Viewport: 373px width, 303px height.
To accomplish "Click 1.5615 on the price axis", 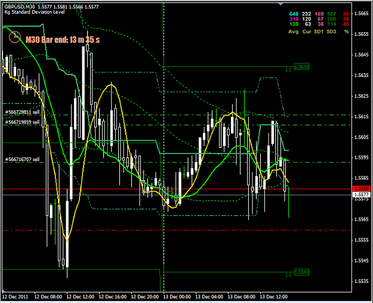I will (362, 116).
